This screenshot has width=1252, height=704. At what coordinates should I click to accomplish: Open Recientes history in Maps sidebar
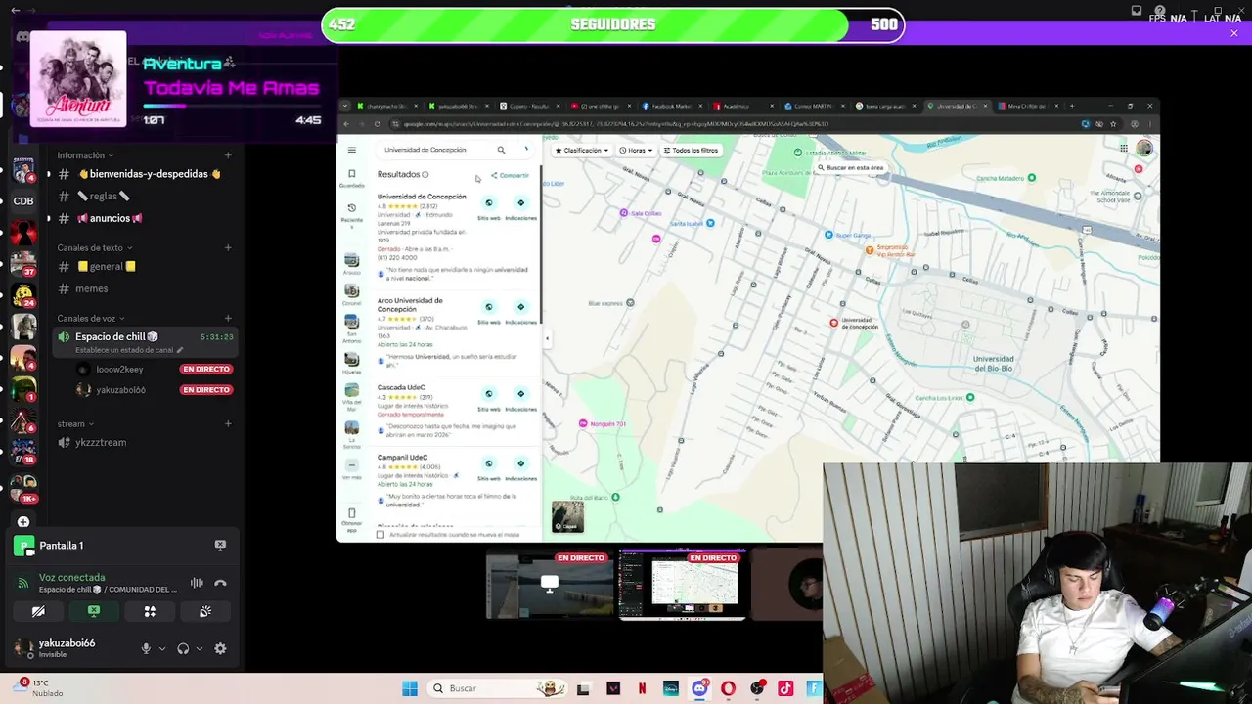351,214
